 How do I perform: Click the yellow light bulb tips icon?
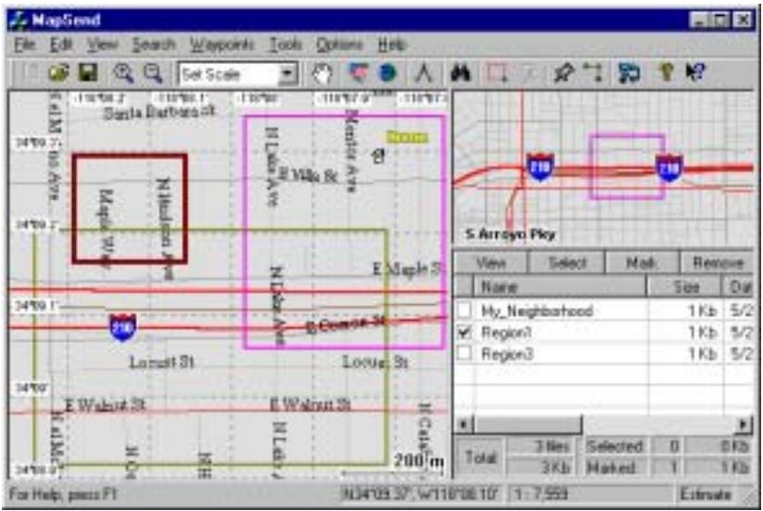pos(667,73)
